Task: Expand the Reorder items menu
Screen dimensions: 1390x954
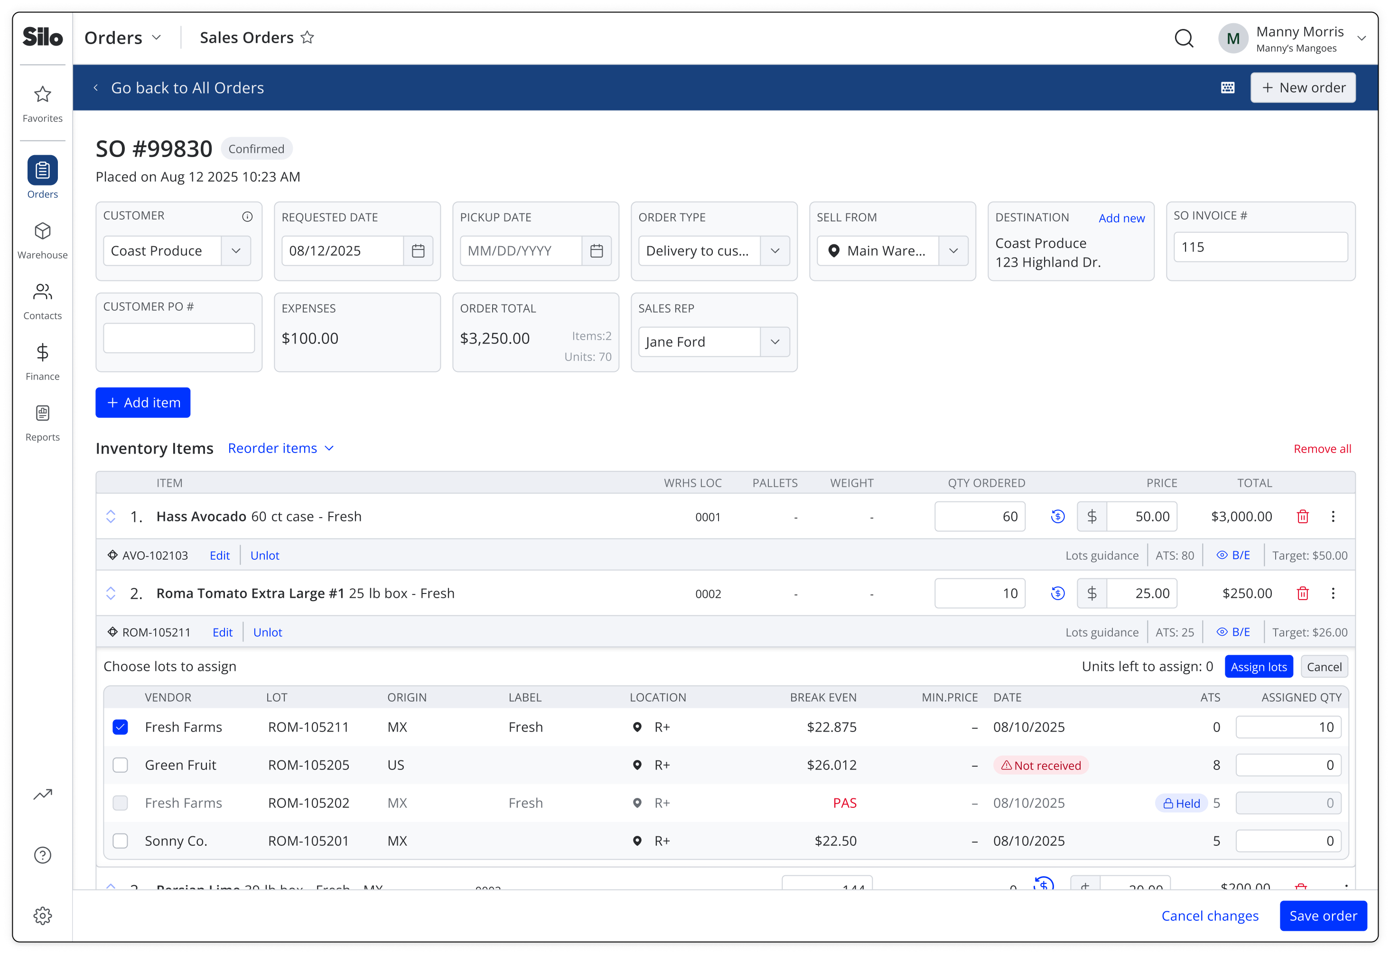Action: click(x=281, y=448)
